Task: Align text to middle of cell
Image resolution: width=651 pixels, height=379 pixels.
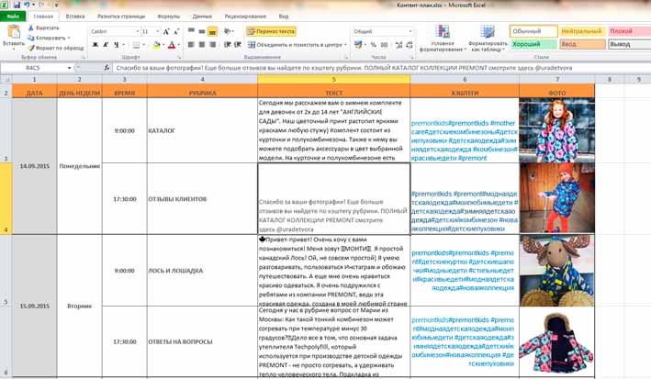Action: 202,31
